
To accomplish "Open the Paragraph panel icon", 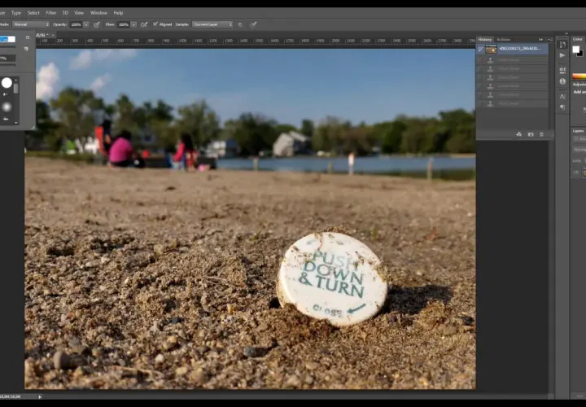I will [x=562, y=107].
